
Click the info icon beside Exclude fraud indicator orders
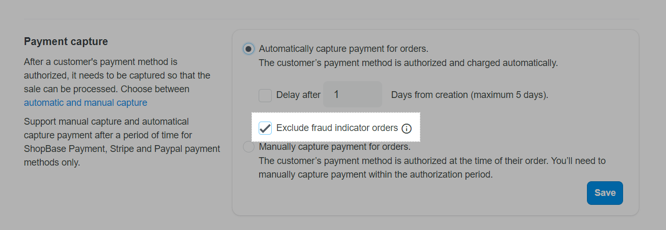(406, 128)
